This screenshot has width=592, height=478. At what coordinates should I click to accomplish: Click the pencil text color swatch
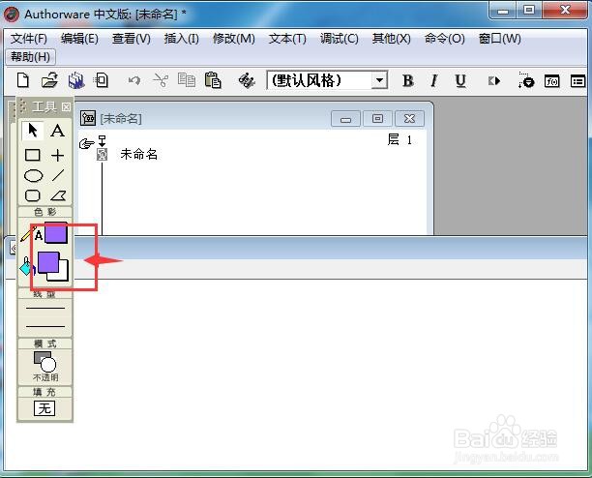click(56, 233)
